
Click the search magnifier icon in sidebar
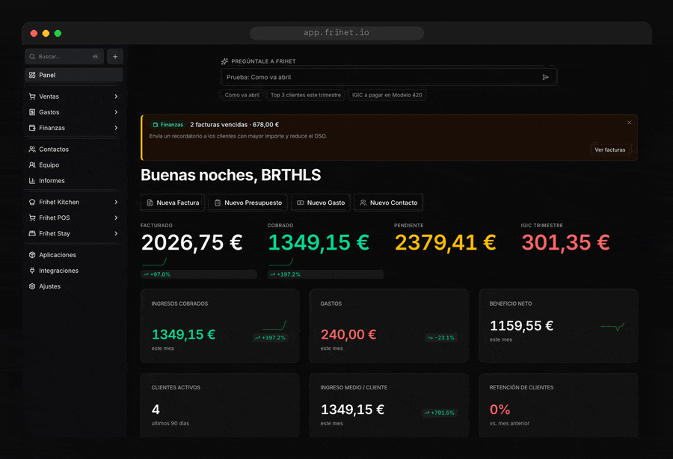click(x=32, y=57)
